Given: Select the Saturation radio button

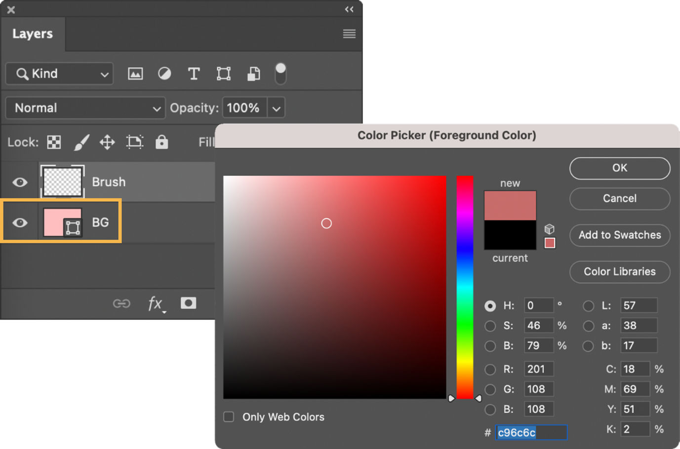Looking at the screenshot, I should point(490,326).
